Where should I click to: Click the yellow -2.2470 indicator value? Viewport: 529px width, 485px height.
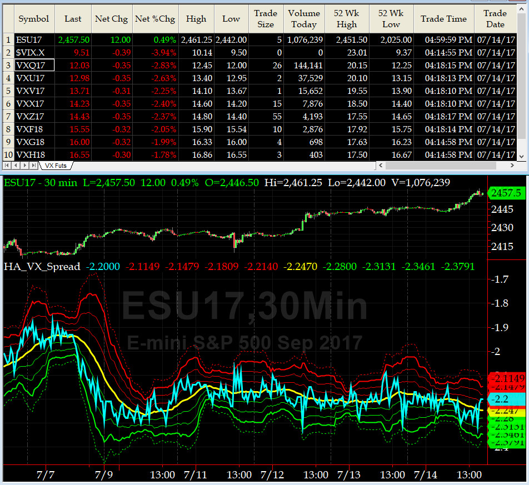click(300, 267)
